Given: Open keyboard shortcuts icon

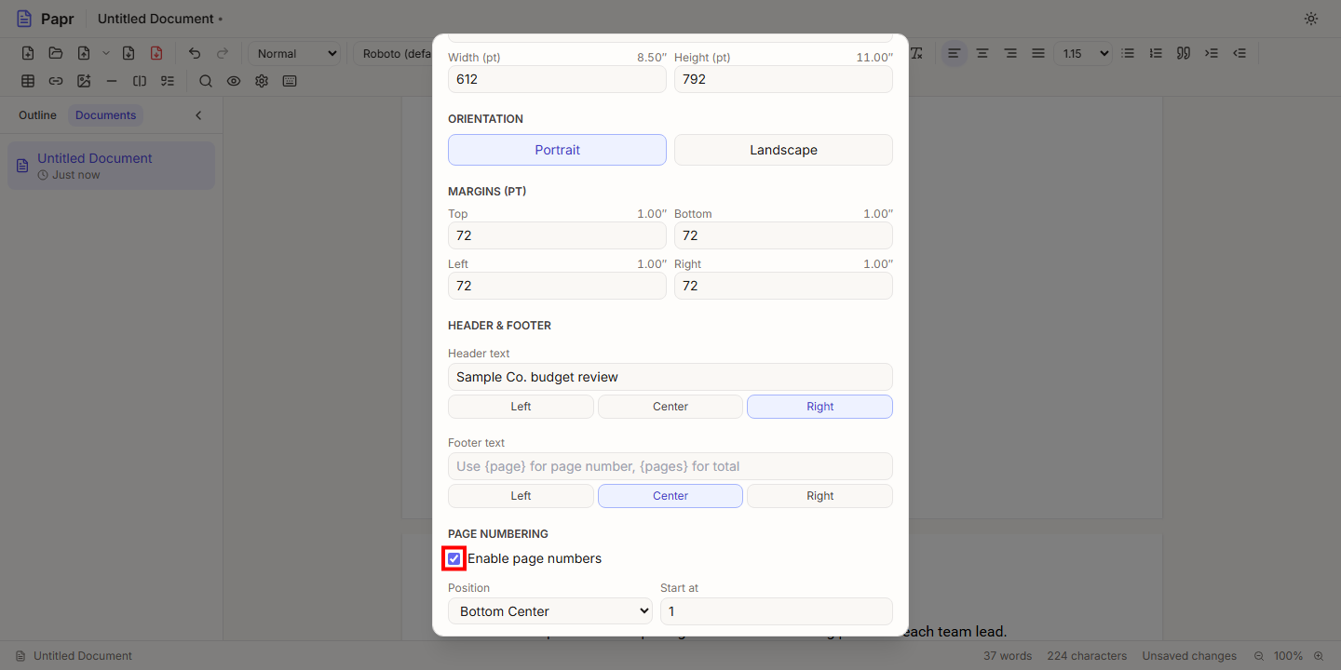Looking at the screenshot, I should pos(290,81).
